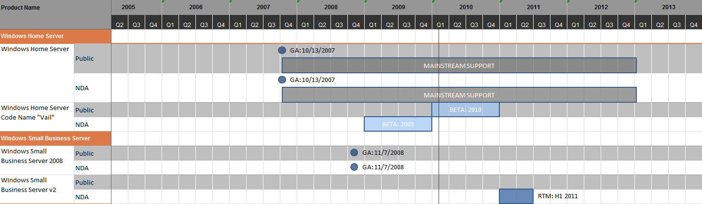Click the GA:10/13/2007 circle marker in Windows Home Server NDA row
702x204 pixels.
tap(282, 80)
